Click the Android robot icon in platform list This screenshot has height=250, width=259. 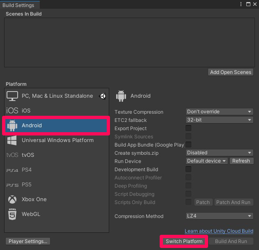pyautogui.click(x=12, y=126)
